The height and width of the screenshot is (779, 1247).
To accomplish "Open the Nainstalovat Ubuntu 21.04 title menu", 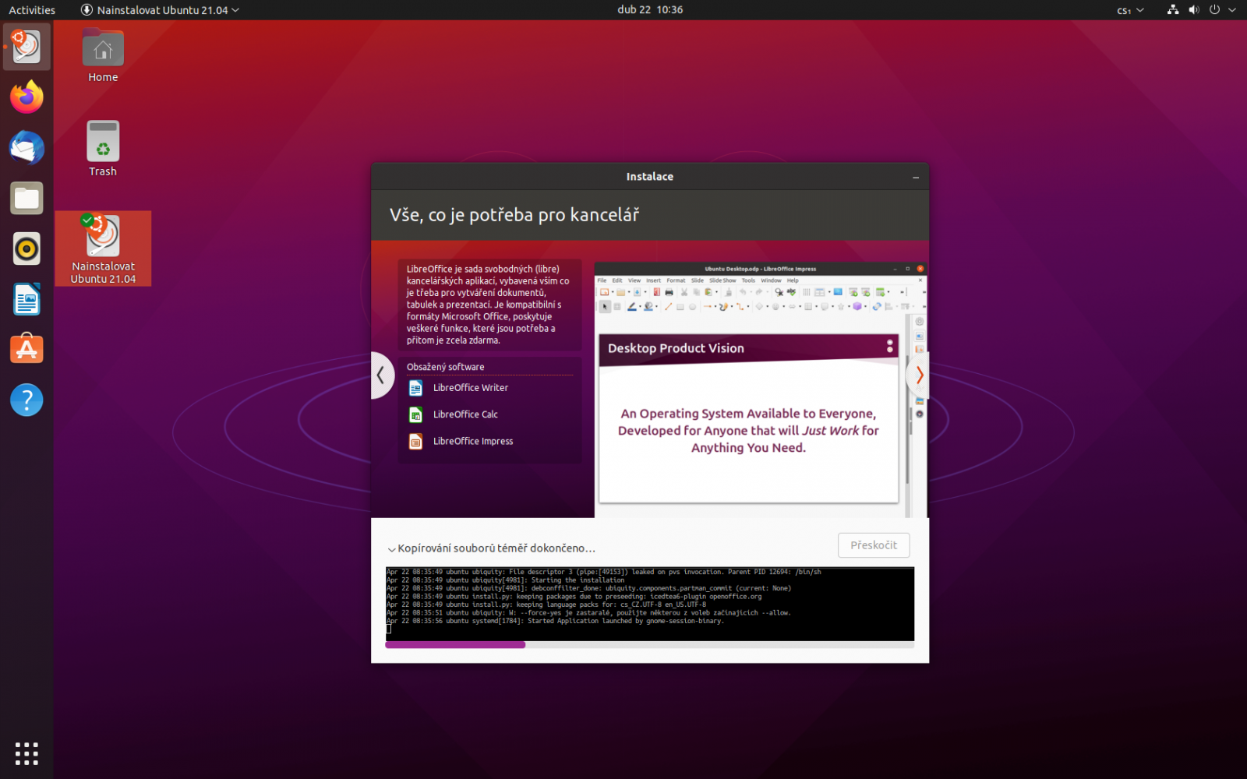I will click(159, 10).
